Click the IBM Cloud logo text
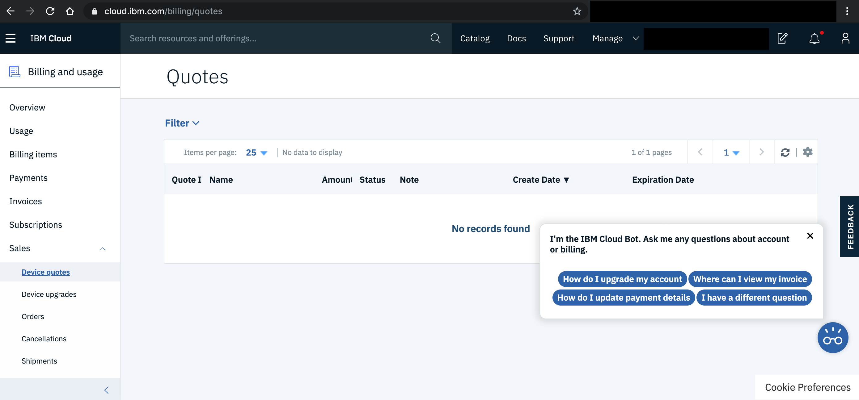 pos(51,38)
